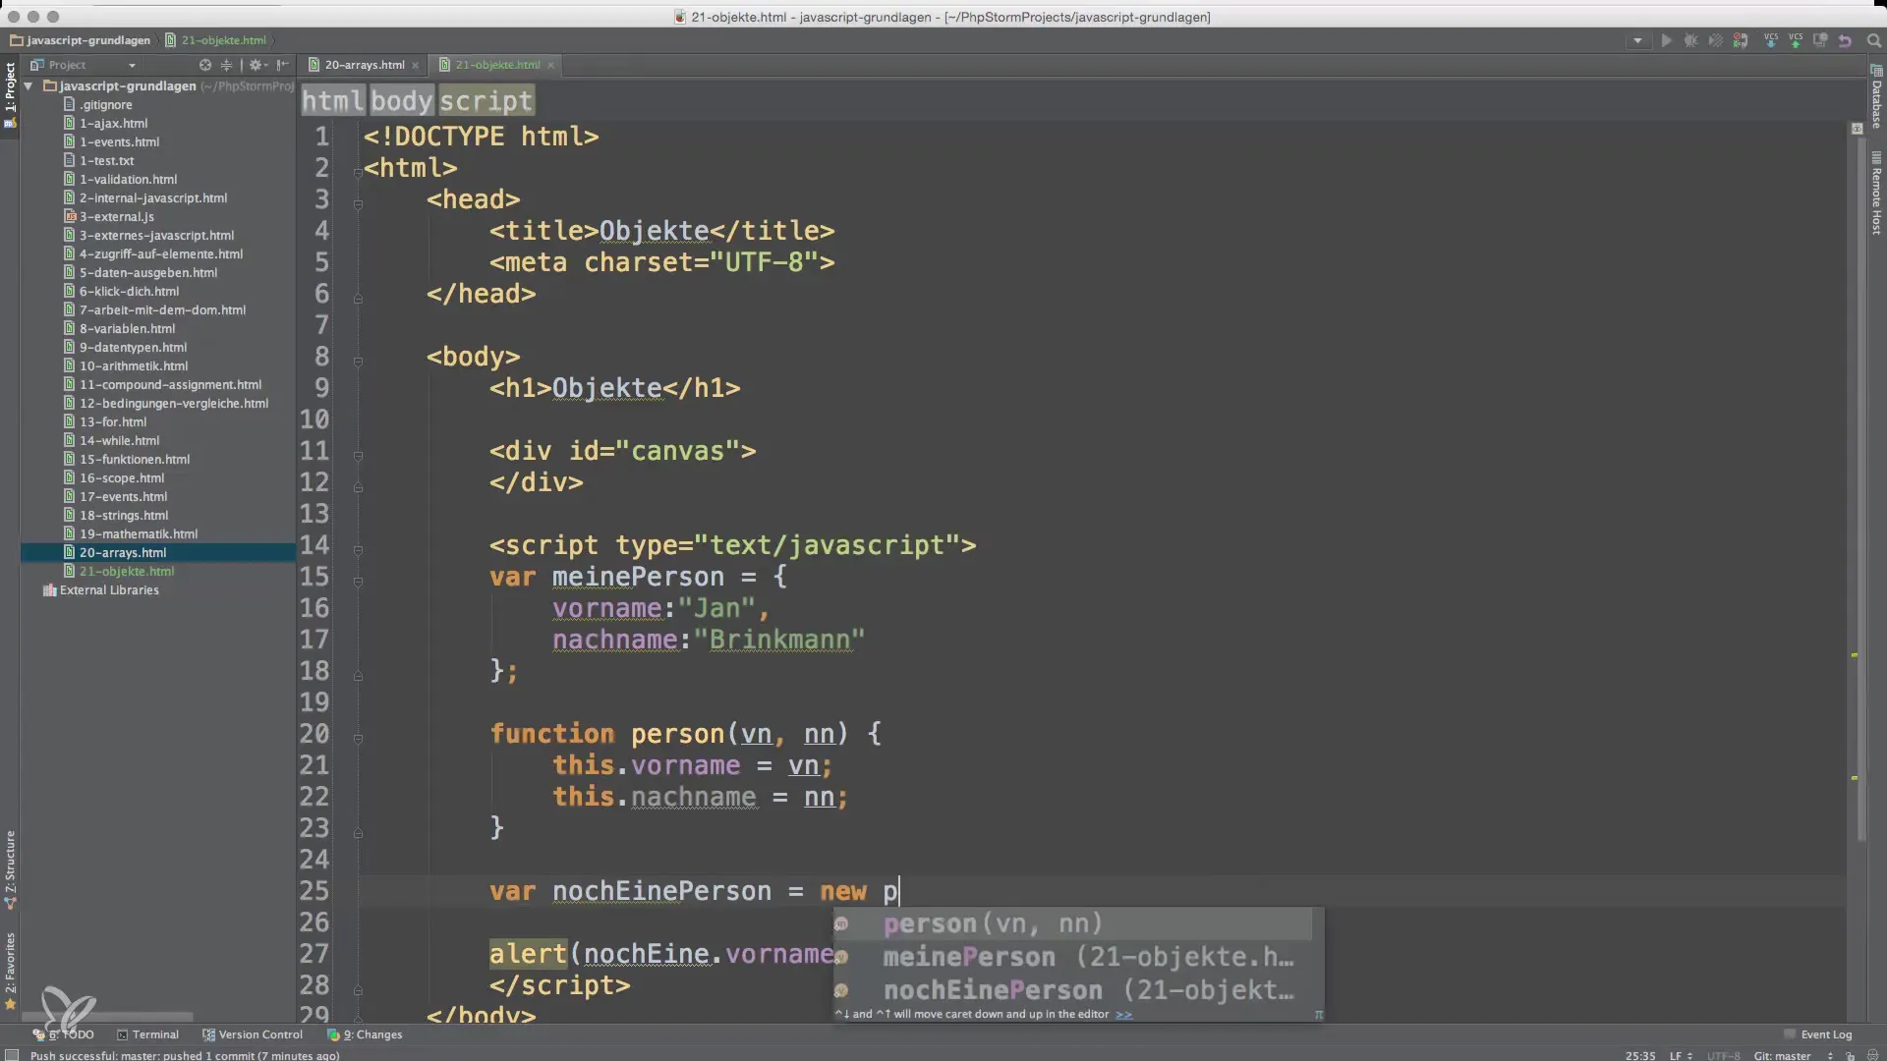
Task: Select External Libraries node in tree
Action: coord(108,590)
